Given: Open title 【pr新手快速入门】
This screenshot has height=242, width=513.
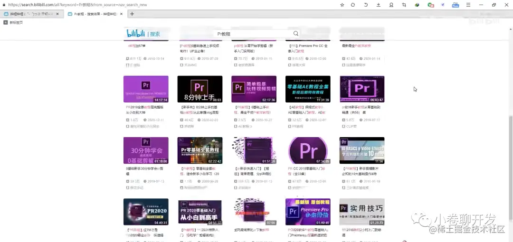Looking at the screenshot, I should coord(253,171).
